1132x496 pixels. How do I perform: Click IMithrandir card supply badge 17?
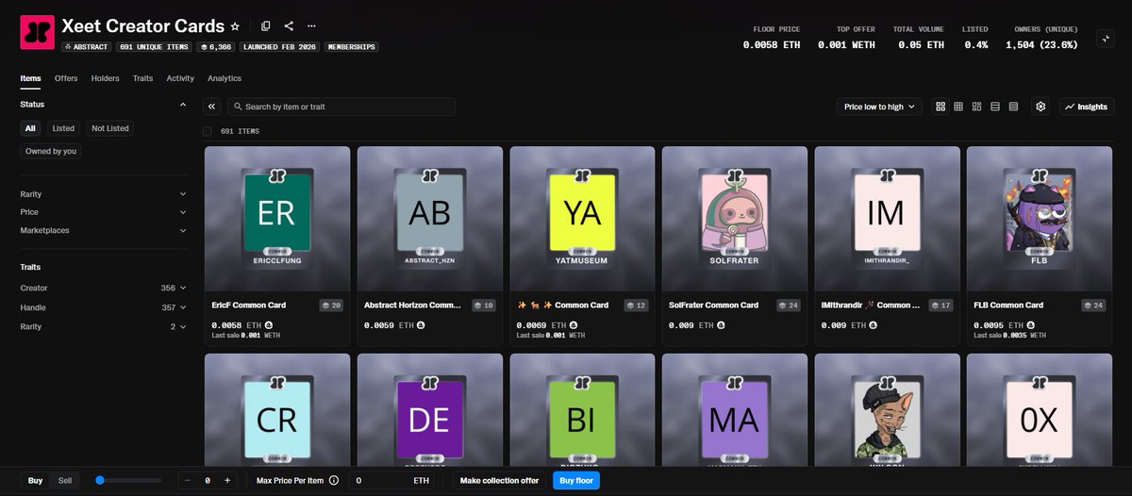coord(941,306)
